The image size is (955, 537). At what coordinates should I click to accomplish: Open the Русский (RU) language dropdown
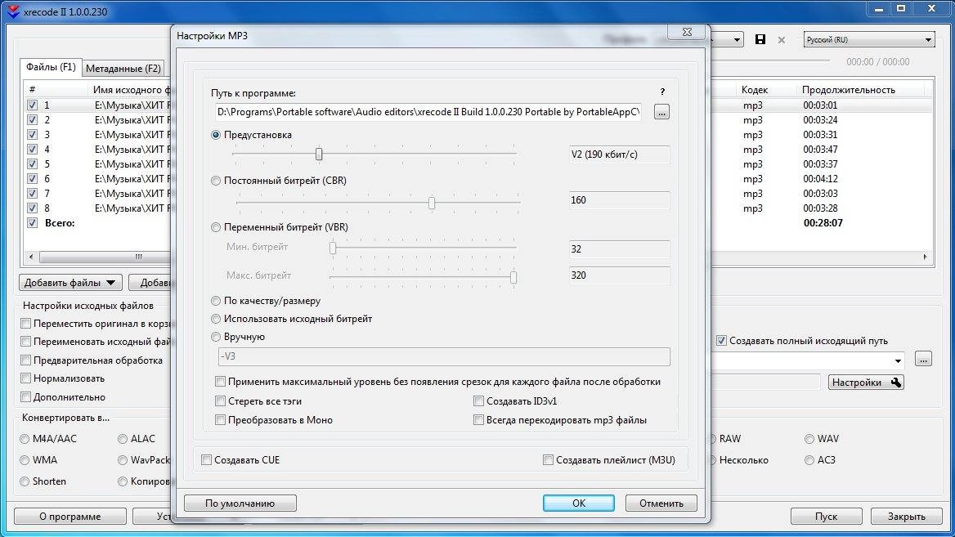pyautogui.click(x=869, y=39)
